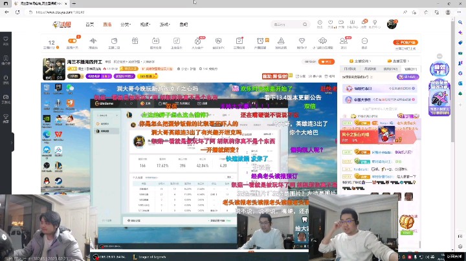Click the waveform icon in streamer toolbar
Screen dimensions: 466x261
93,41
